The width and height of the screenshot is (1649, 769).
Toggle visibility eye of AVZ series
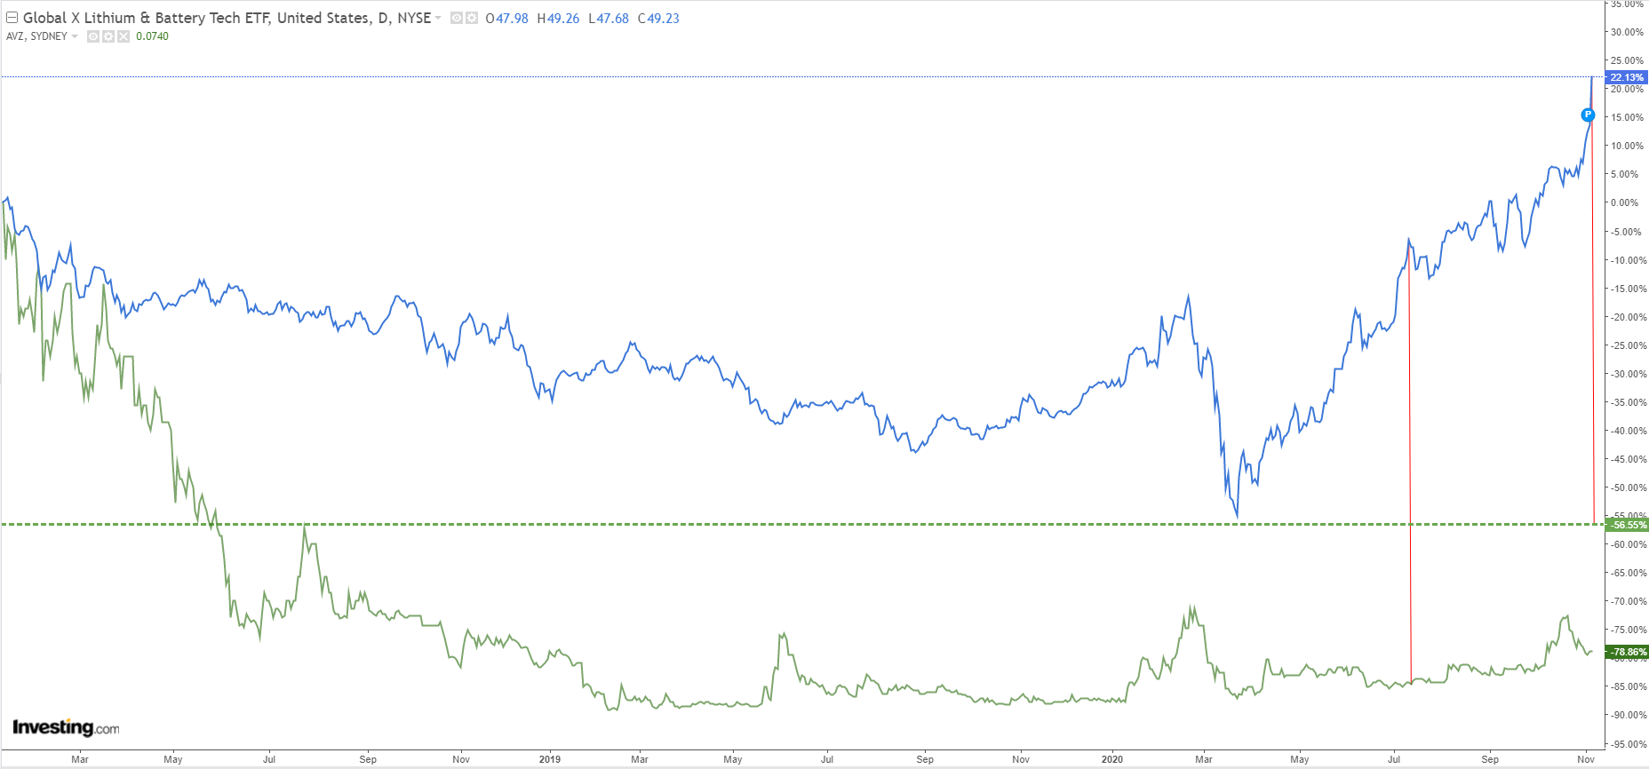tap(93, 36)
